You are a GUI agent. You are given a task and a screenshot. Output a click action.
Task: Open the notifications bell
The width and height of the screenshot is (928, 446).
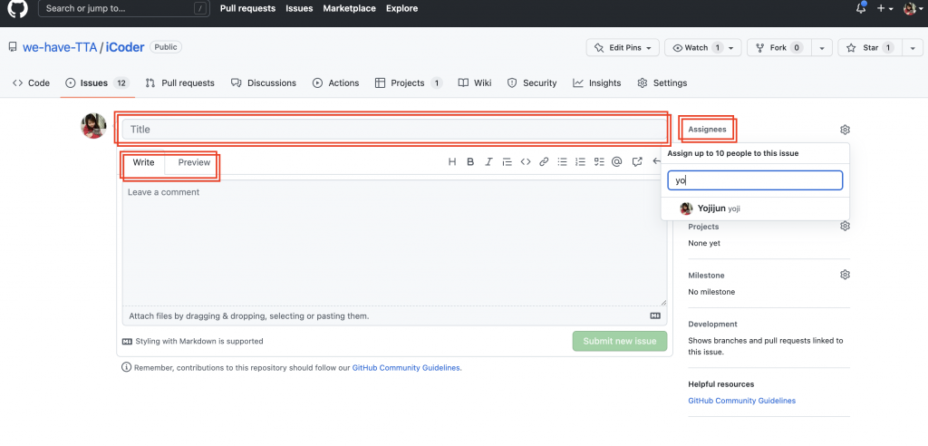pos(861,8)
